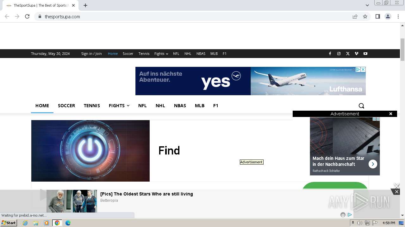The image size is (405, 227).
Task: Open the site's X (Twitter) icon
Action: click(348, 54)
